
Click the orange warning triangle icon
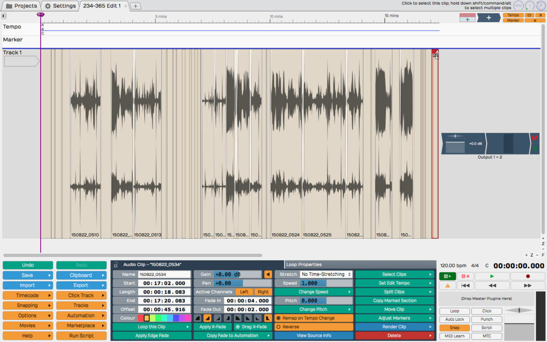(x=447, y=285)
